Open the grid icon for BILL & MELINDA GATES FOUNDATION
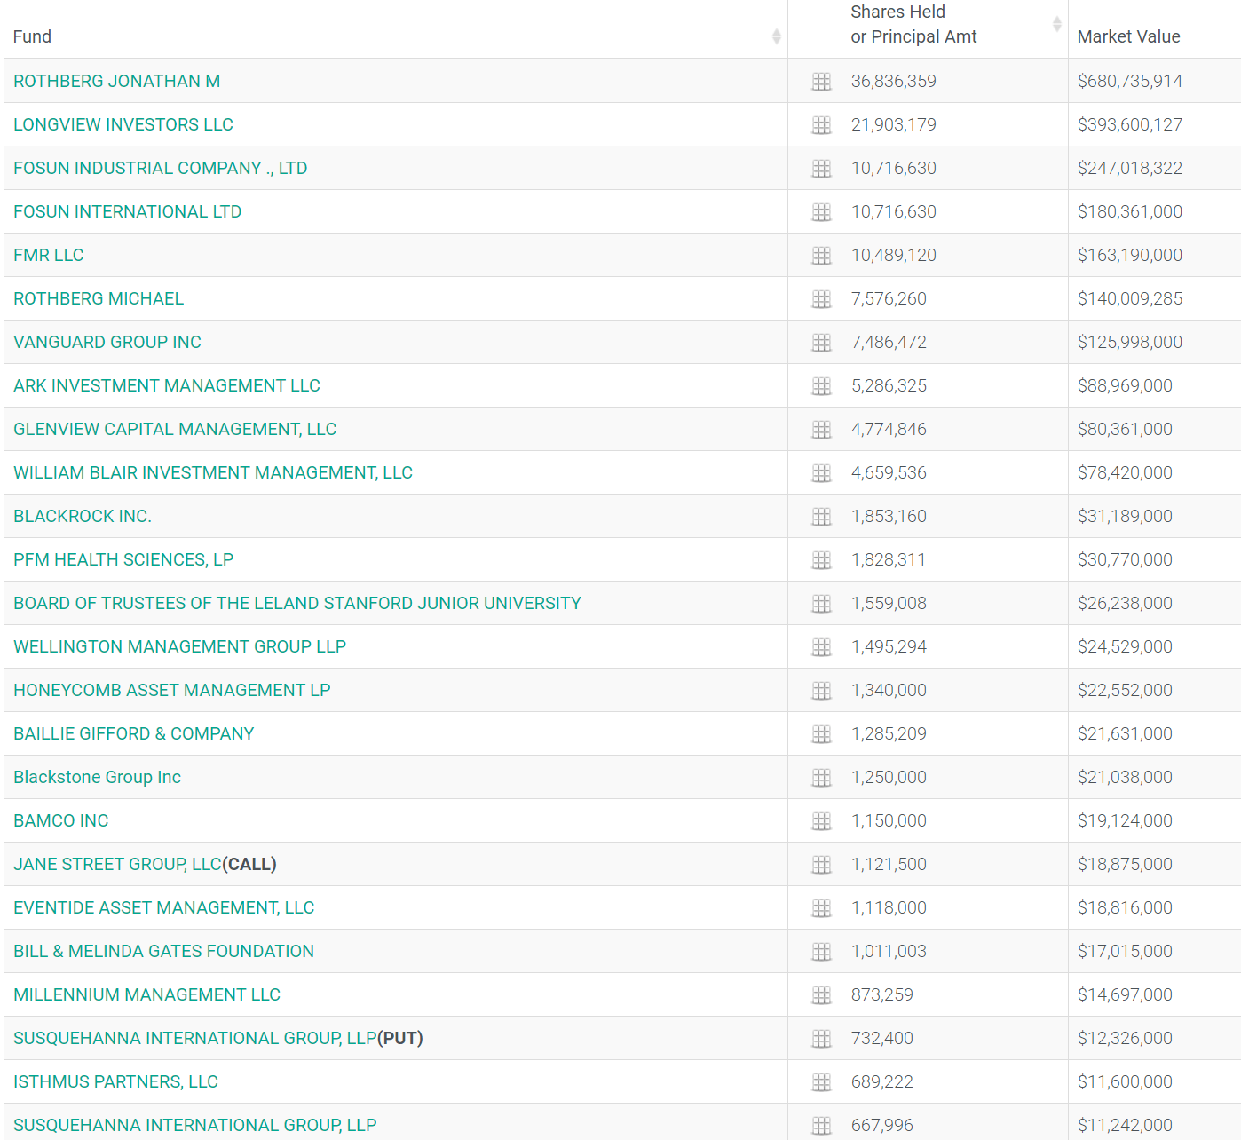Screen dimensions: 1241x1140 click(x=821, y=952)
